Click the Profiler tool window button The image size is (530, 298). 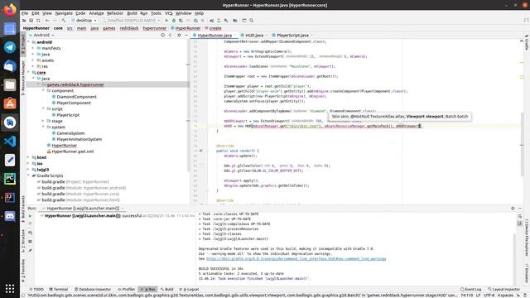point(126,289)
